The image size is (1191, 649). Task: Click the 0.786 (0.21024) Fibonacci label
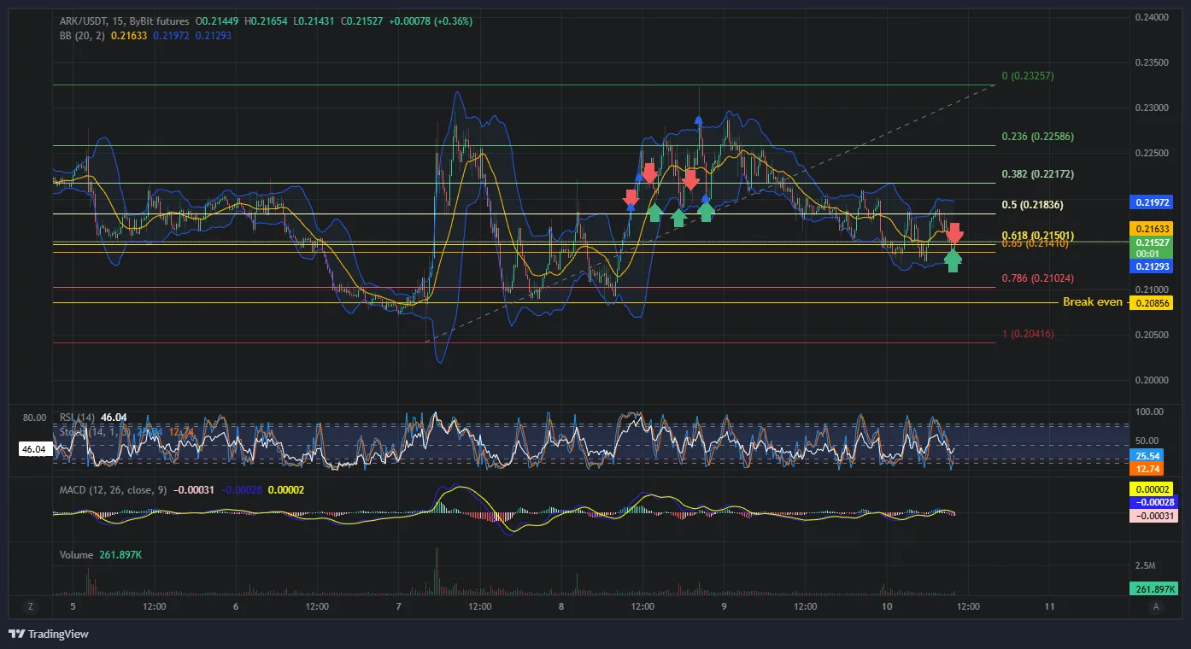[1037, 278]
